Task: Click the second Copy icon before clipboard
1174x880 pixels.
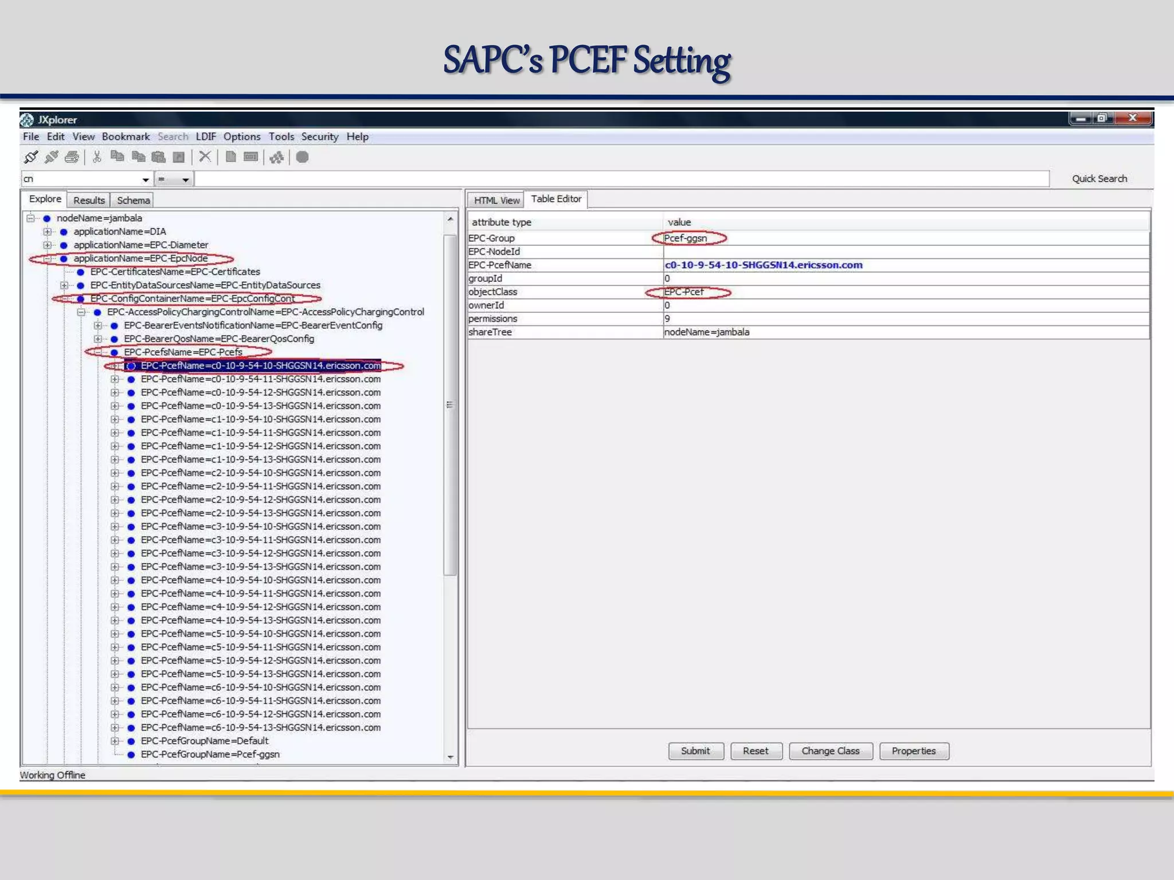Action: click(x=138, y=157)
